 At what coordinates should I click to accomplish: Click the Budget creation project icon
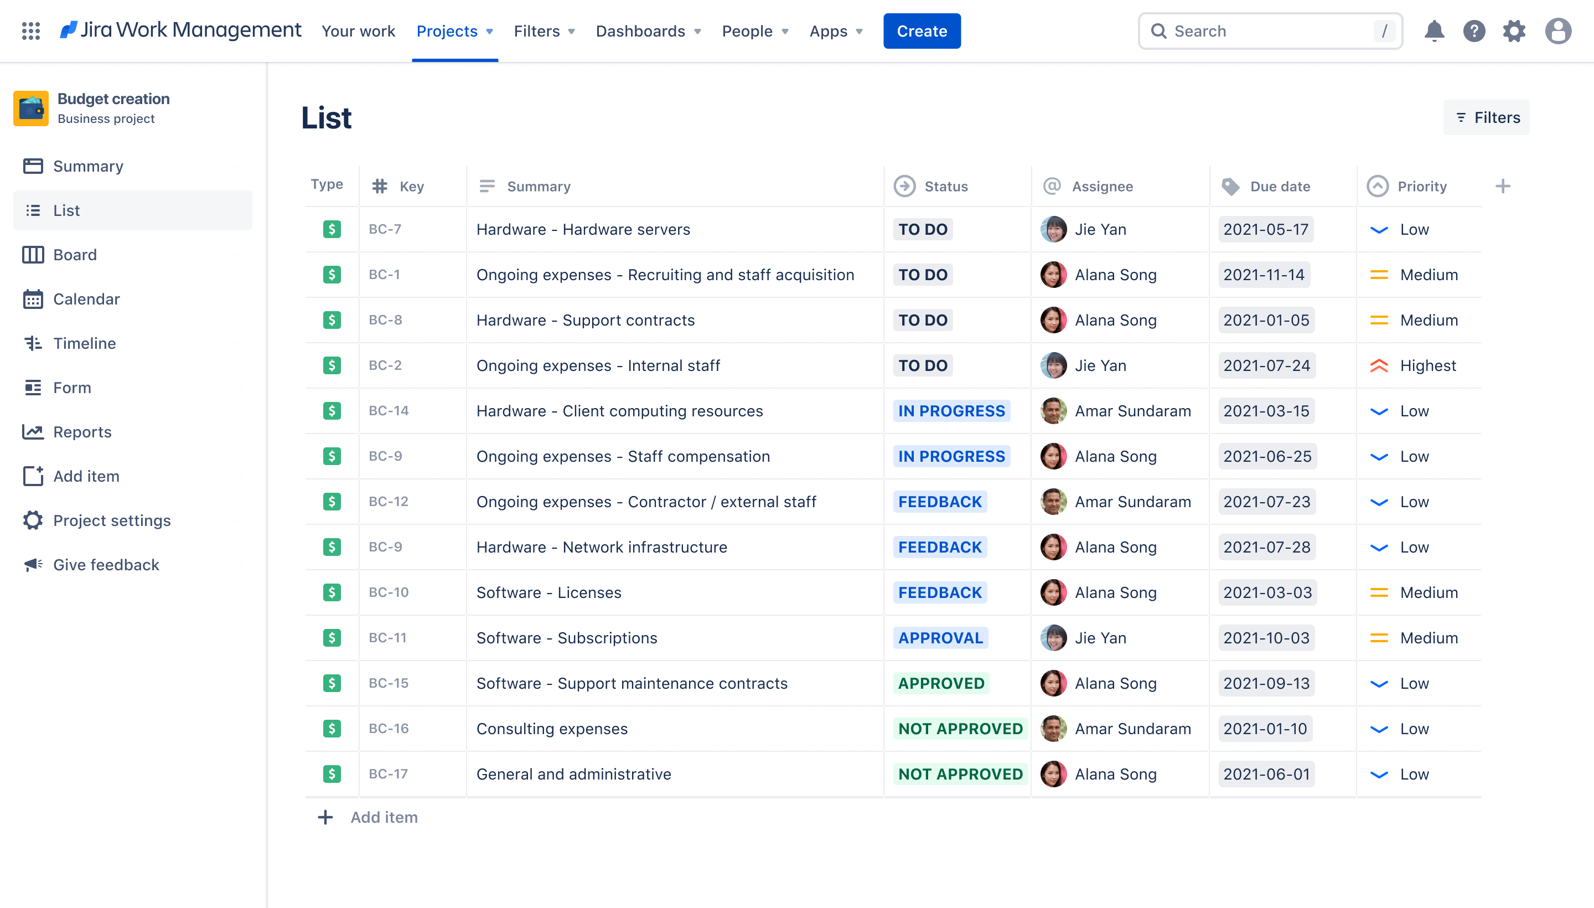(30, 107)
